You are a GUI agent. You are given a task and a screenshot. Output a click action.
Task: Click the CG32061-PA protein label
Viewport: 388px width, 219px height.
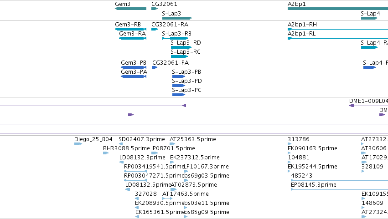click(x=171, y=63)
